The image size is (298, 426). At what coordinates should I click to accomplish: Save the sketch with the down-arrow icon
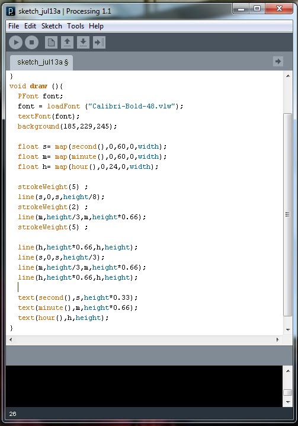click(x=83, y=43)
